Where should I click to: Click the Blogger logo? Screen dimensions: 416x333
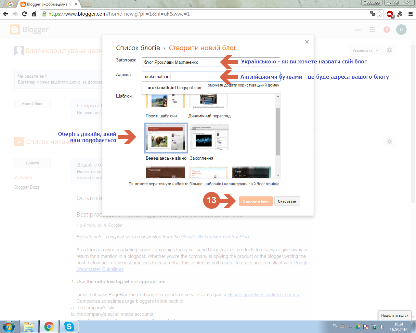tap(29, 30)
